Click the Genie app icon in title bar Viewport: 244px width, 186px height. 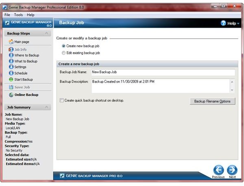(x=4, y=7)
